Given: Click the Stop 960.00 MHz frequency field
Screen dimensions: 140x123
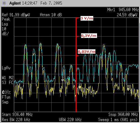Looking at the screenshot, I should (x=123, y=115).
